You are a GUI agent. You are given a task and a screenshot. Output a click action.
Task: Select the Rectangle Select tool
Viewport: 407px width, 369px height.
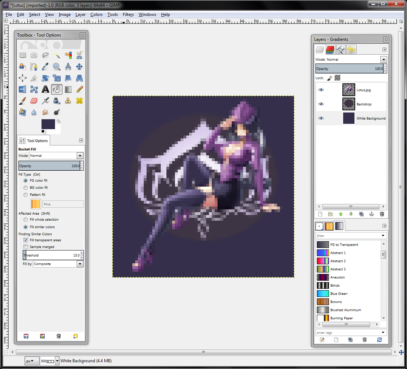click(23, 55)
